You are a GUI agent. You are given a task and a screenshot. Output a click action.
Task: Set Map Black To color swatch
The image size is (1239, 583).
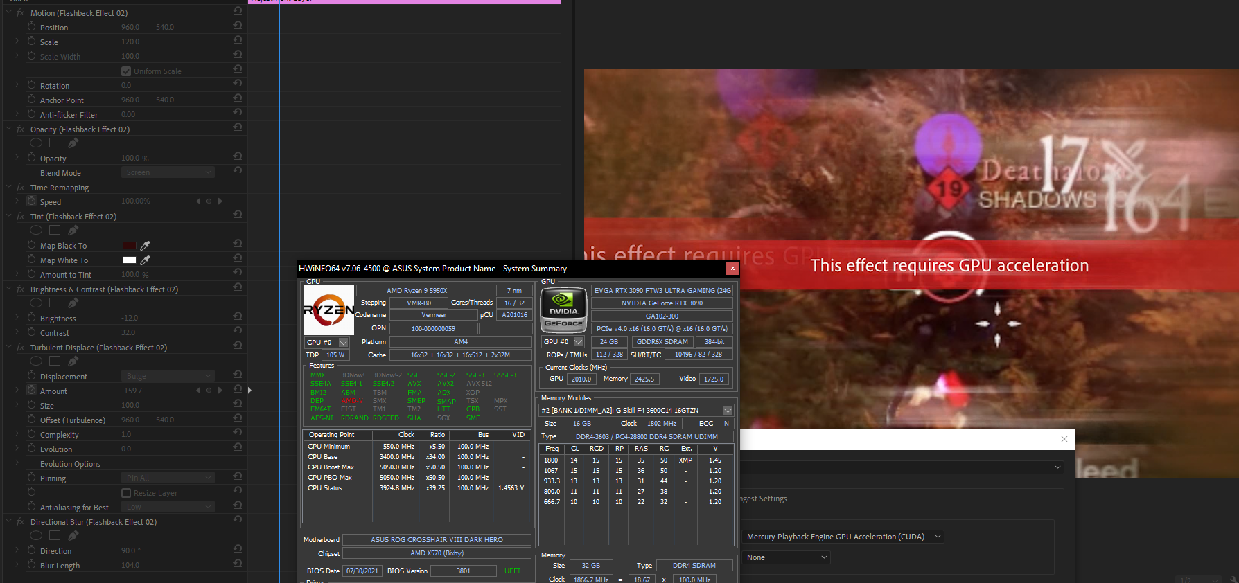(129, 245)
